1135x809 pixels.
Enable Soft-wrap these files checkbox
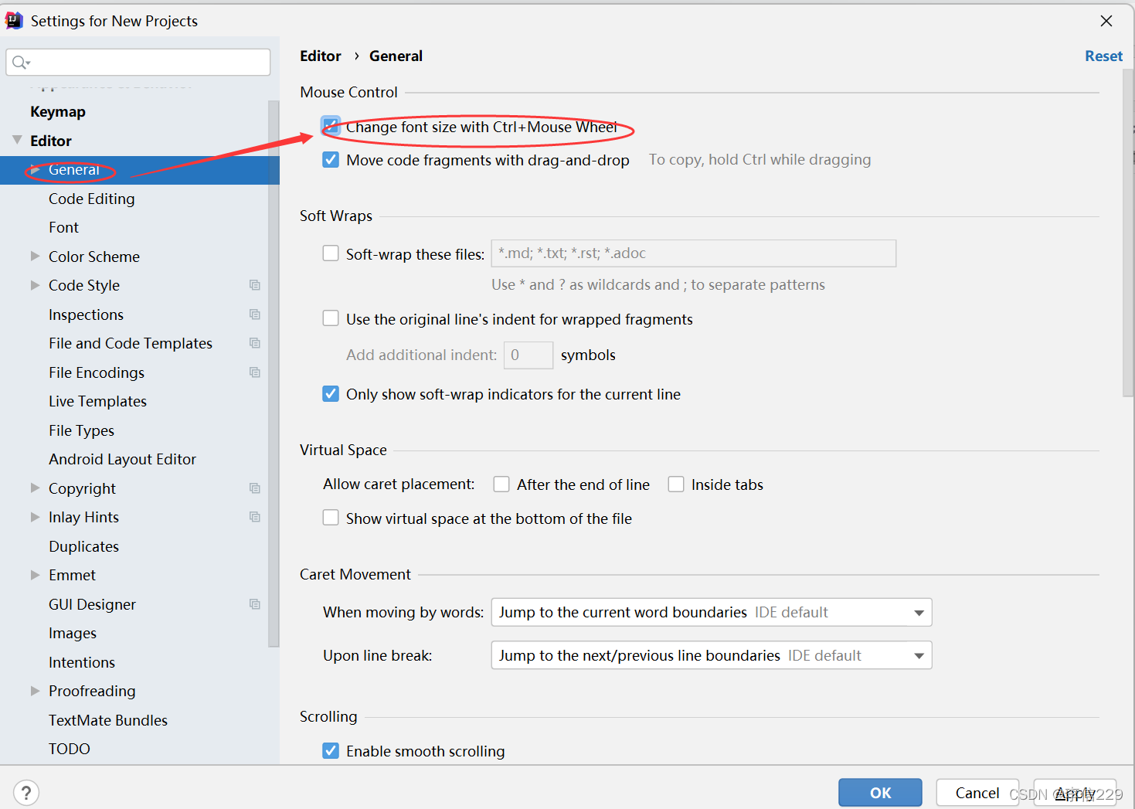[331, 253]
